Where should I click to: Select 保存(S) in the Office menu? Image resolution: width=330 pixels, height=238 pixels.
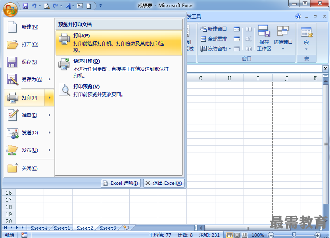click(x=29, y=62)
